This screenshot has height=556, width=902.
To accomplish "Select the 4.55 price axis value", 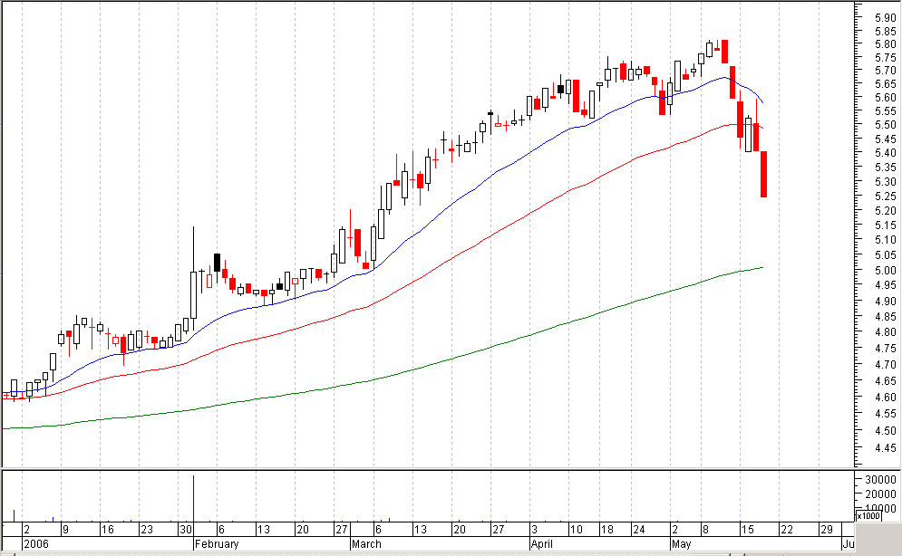I will [886, 414].
